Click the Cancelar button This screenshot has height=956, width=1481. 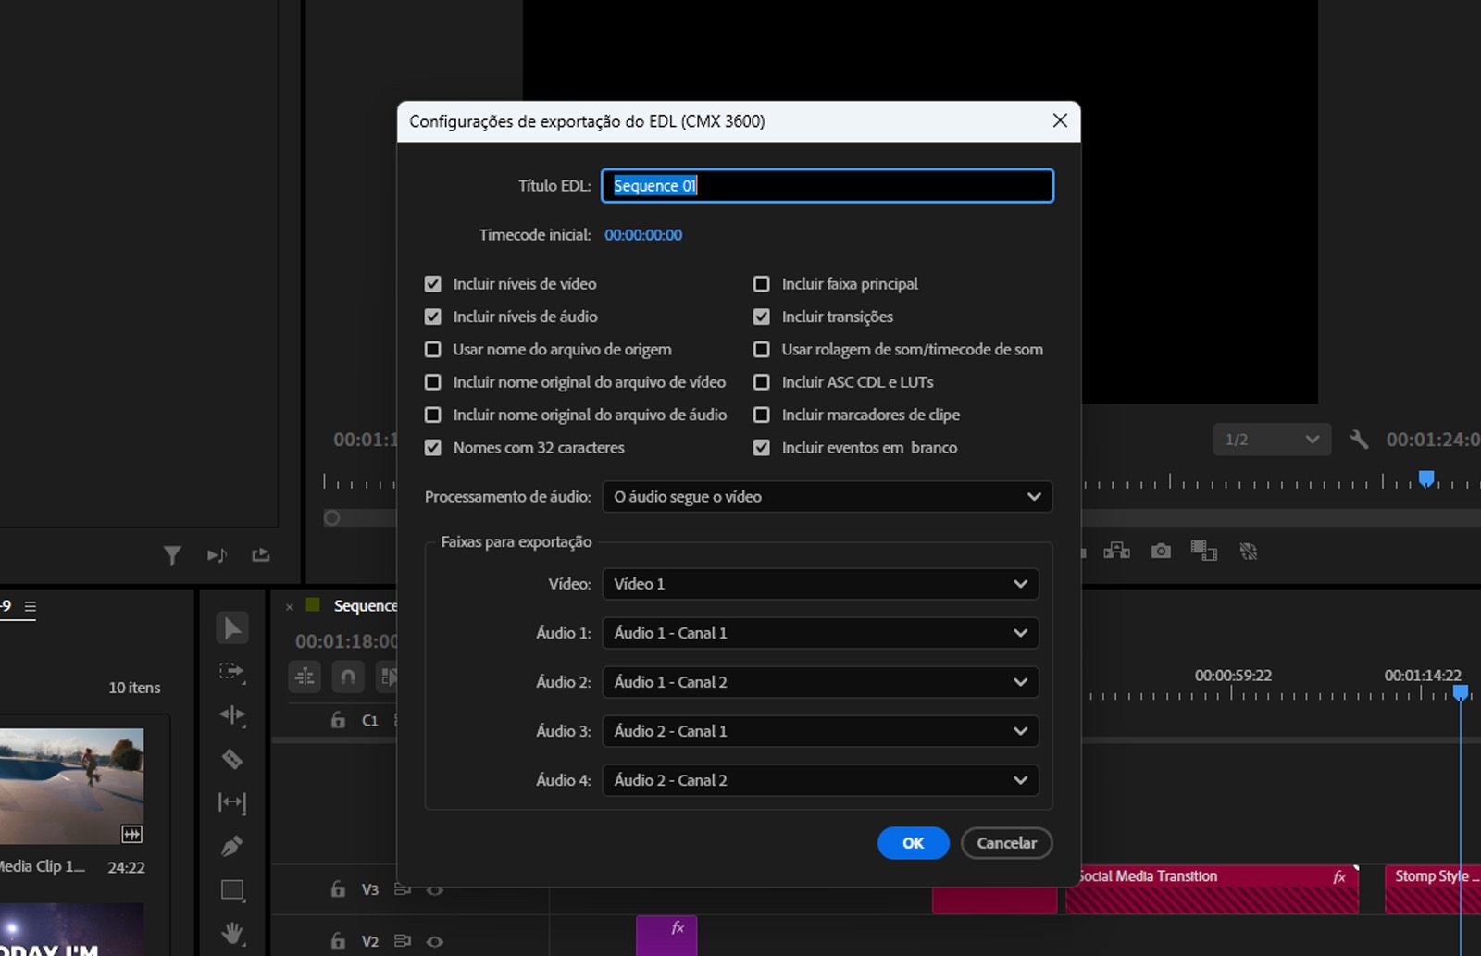1006,843
